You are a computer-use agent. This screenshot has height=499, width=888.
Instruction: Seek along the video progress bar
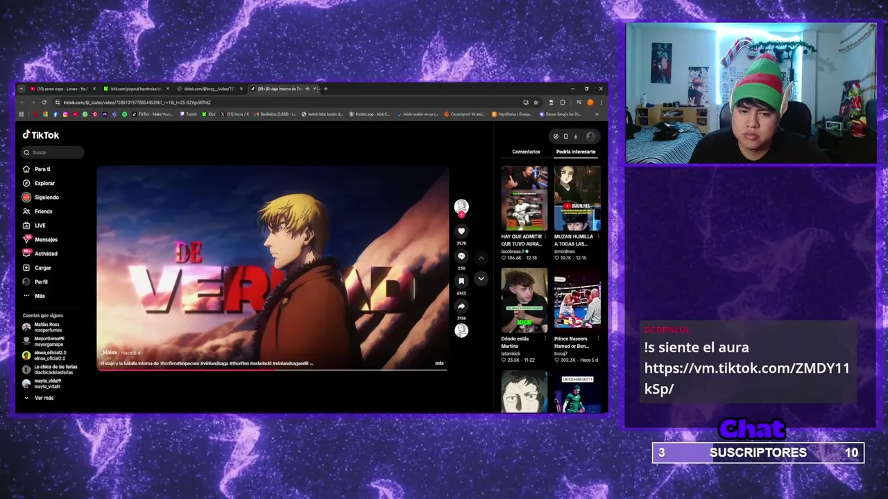(x=272, y=369)
